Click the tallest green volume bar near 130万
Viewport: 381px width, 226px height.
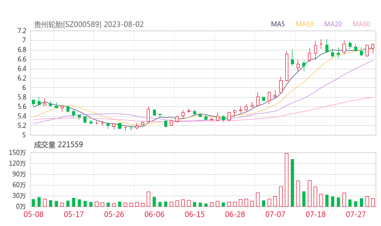[x=292, y=183]
